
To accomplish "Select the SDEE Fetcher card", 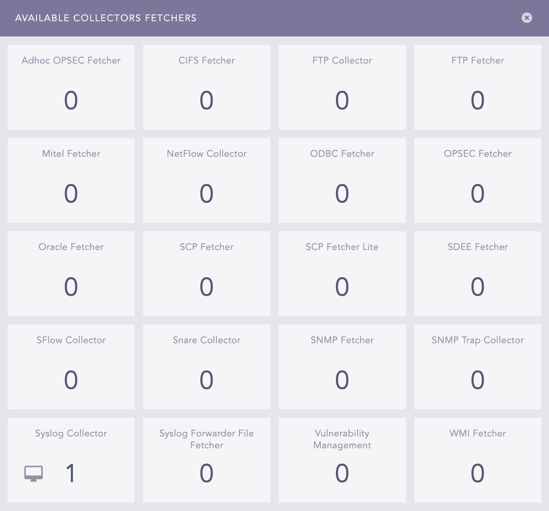I will coord(478,274).
